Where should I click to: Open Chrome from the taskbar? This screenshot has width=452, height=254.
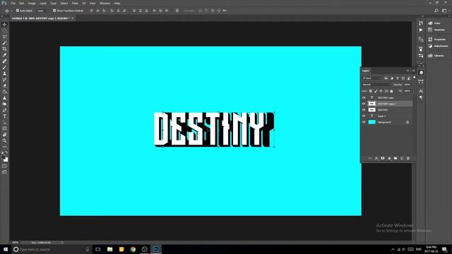[x=133, y=249]
